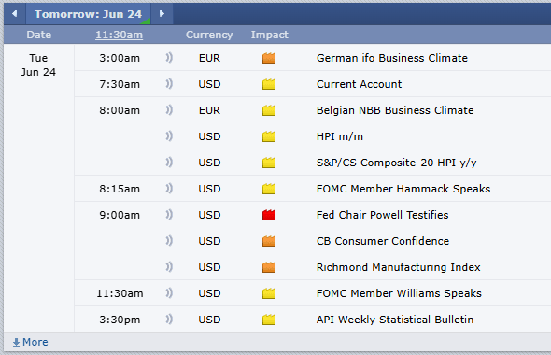The width and height of the screenshot is (551, 355).
Task: Open Belgian NBB Business Climate event
Action: click(395, 110)
